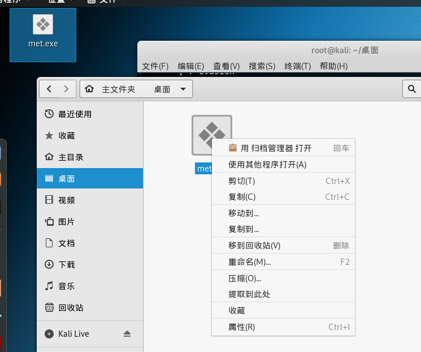This screenshot has height=352, width=421.
Task: Click the 回收站 trash can icon
Action: pyautogui.click(x=49, y=307)
